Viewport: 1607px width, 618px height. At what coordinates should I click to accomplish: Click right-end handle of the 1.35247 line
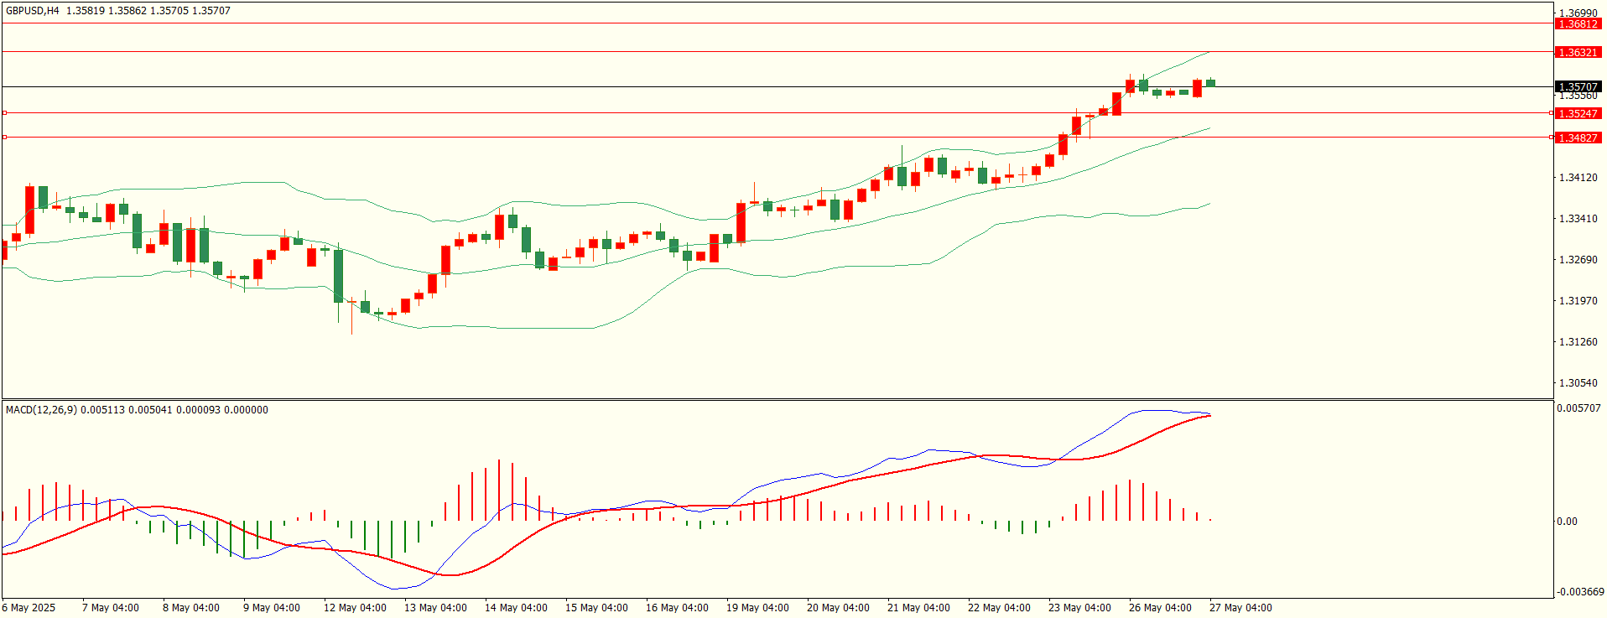tap(1551, 112)
